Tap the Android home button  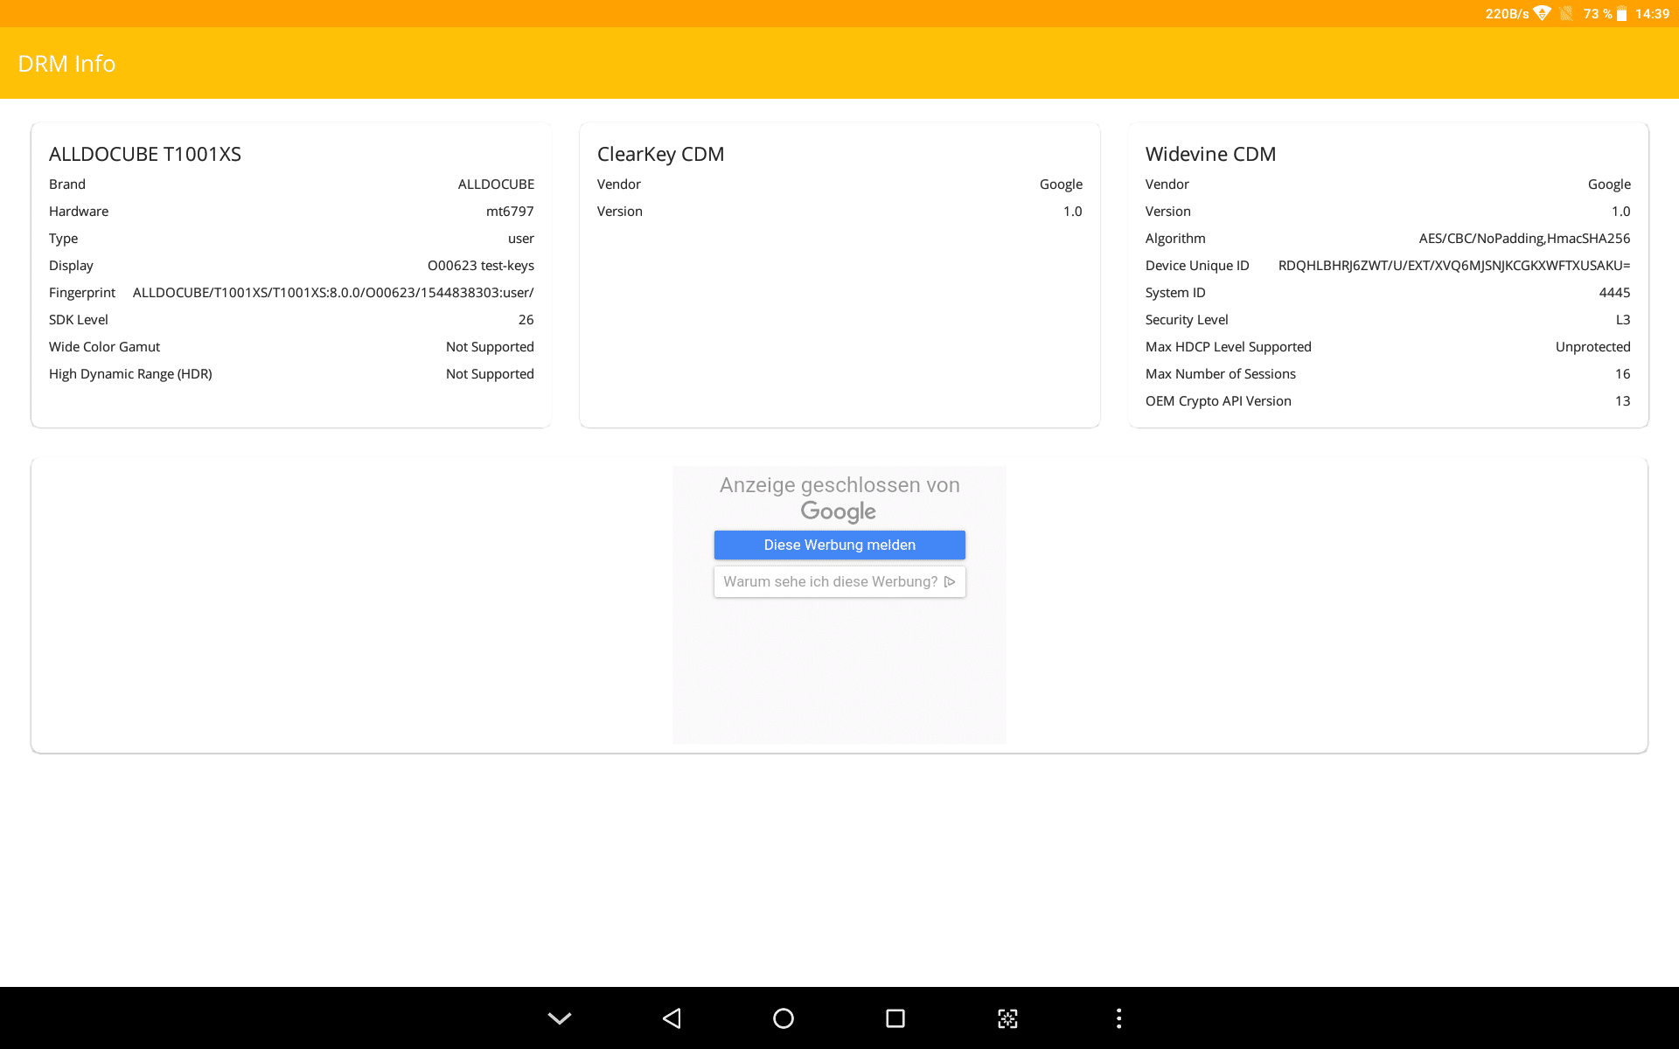(784, 1018)
